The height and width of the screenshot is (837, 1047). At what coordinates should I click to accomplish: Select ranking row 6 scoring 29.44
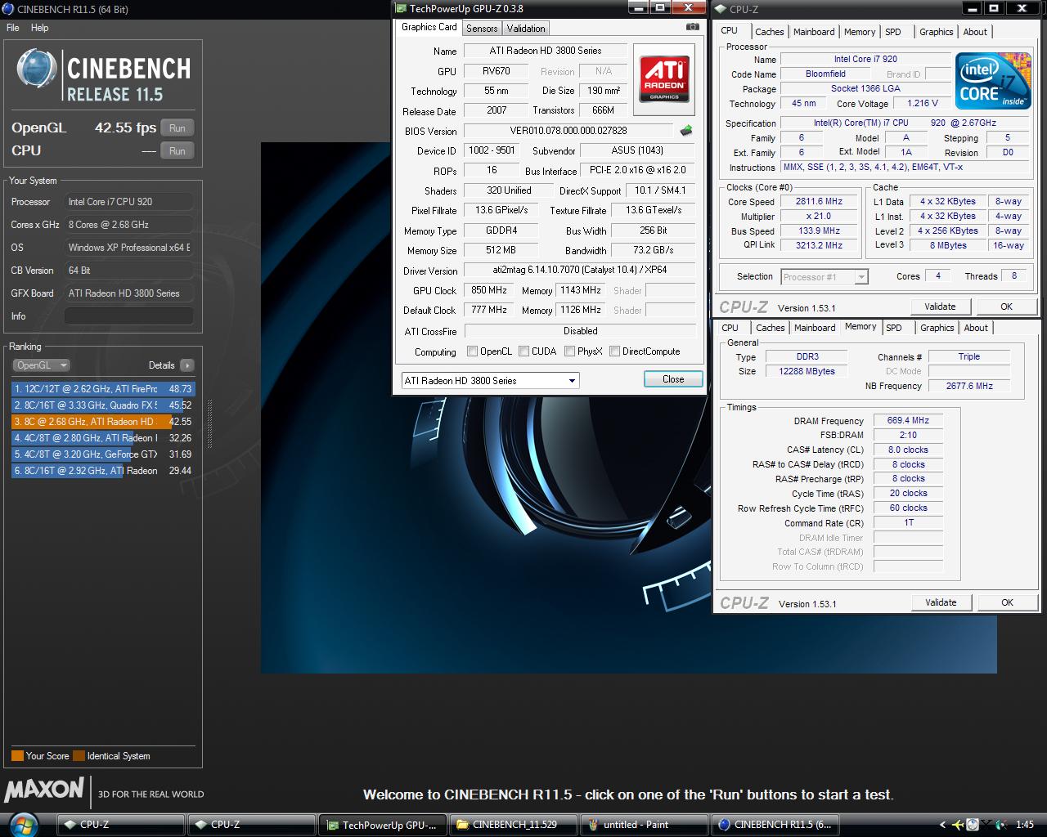[x=103, y=471]
